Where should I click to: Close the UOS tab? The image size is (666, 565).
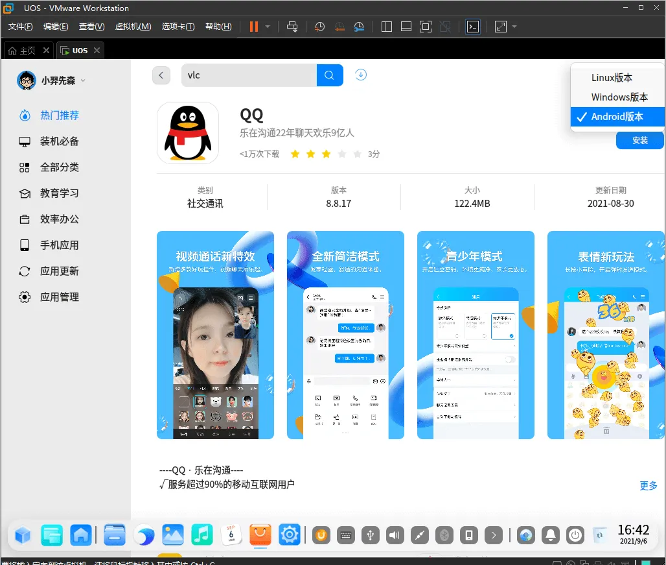pyautogui.click(x=97, y=50)
